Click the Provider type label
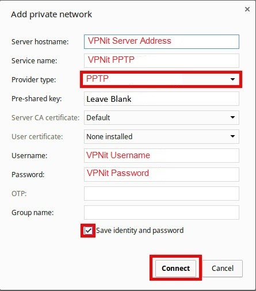The image size is (256, 291). click(x=34, y=80)
